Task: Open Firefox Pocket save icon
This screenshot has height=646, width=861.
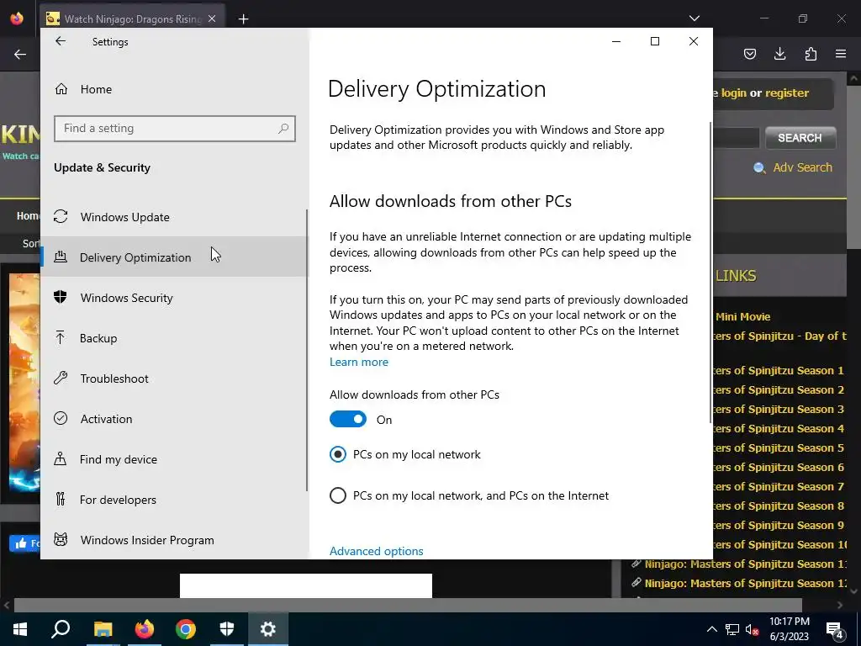Action: 749,54
